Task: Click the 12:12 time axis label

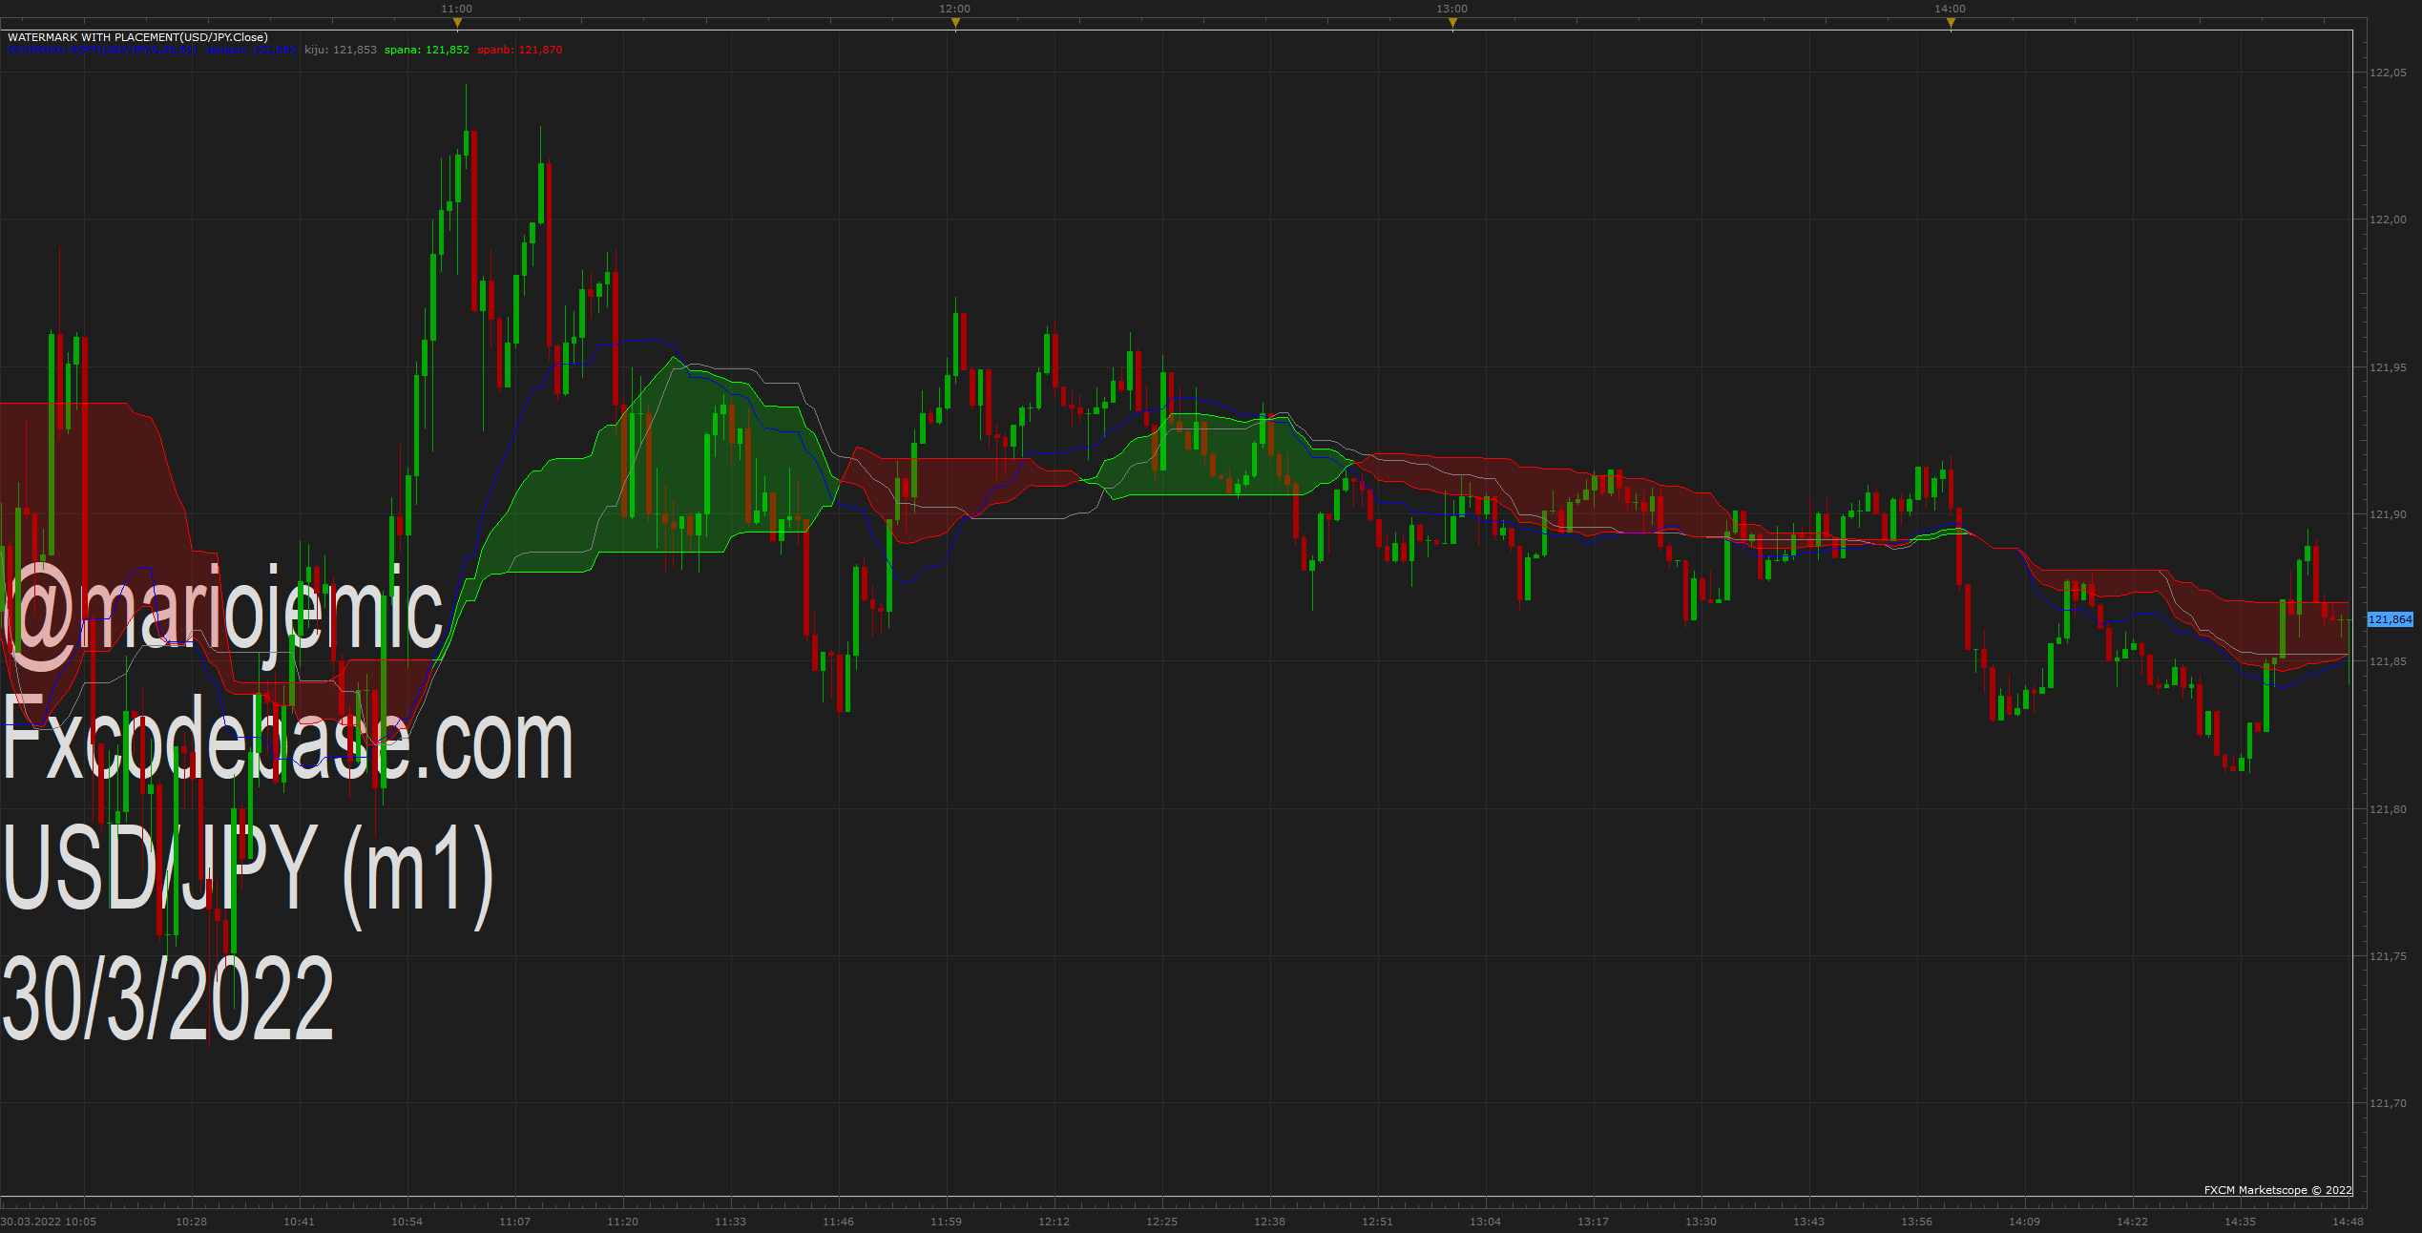Action: [x=1054, y=1222]
